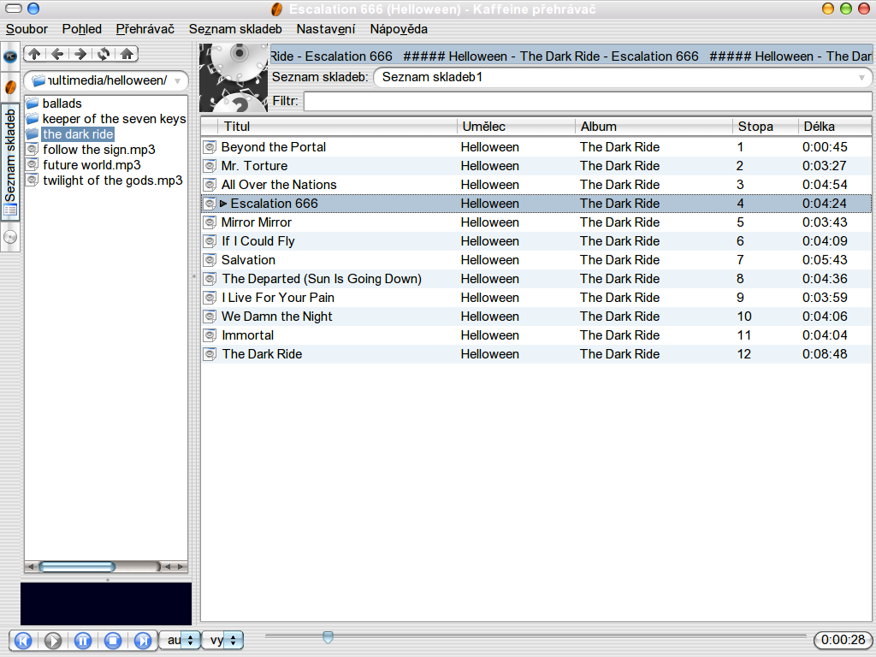Open the Nastavení menu
876x657 pixels.
click(x=326, y=29)
